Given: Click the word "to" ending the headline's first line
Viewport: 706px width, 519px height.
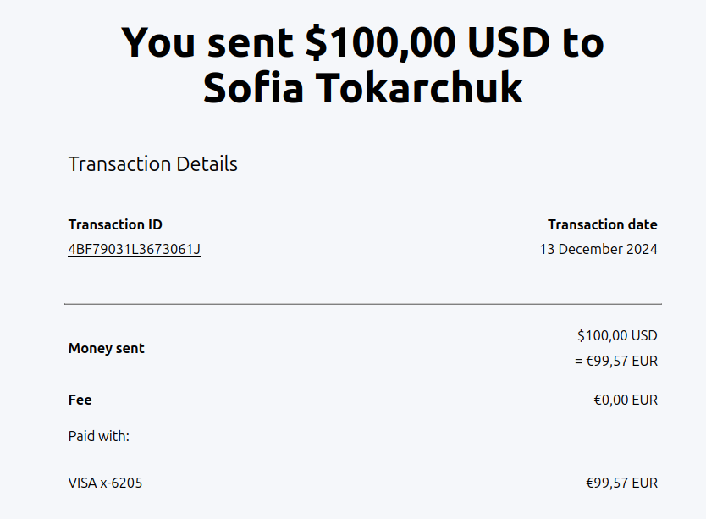Looking at the screenshot, I should [582, 42].
